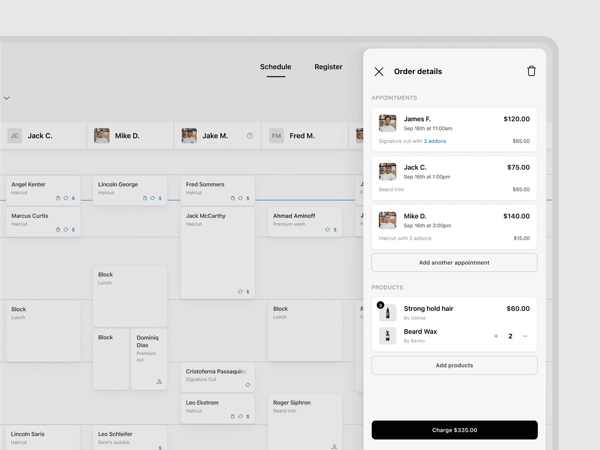The height and width of the screenshot is (450, 600).
Task: Click the recurring icon on Lincoln George appointment
Action: pyautogui.click(x=153, y=198)
